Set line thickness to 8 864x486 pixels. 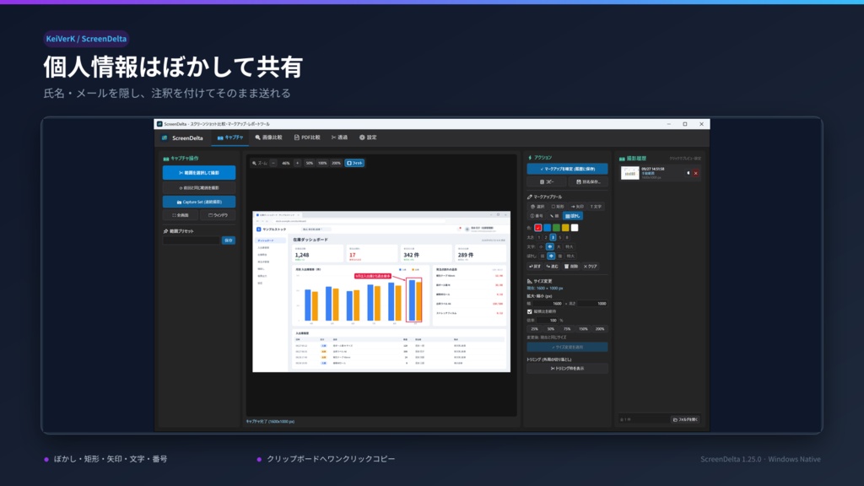coord(566,237)
